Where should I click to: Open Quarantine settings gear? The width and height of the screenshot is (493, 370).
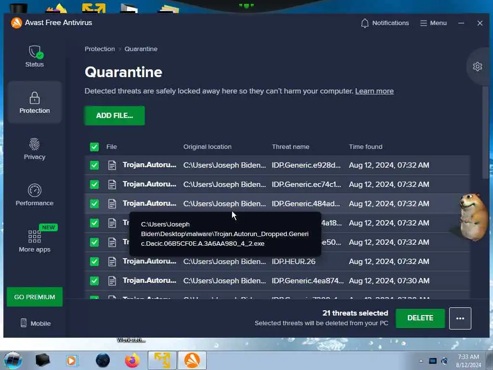(477, 66)
